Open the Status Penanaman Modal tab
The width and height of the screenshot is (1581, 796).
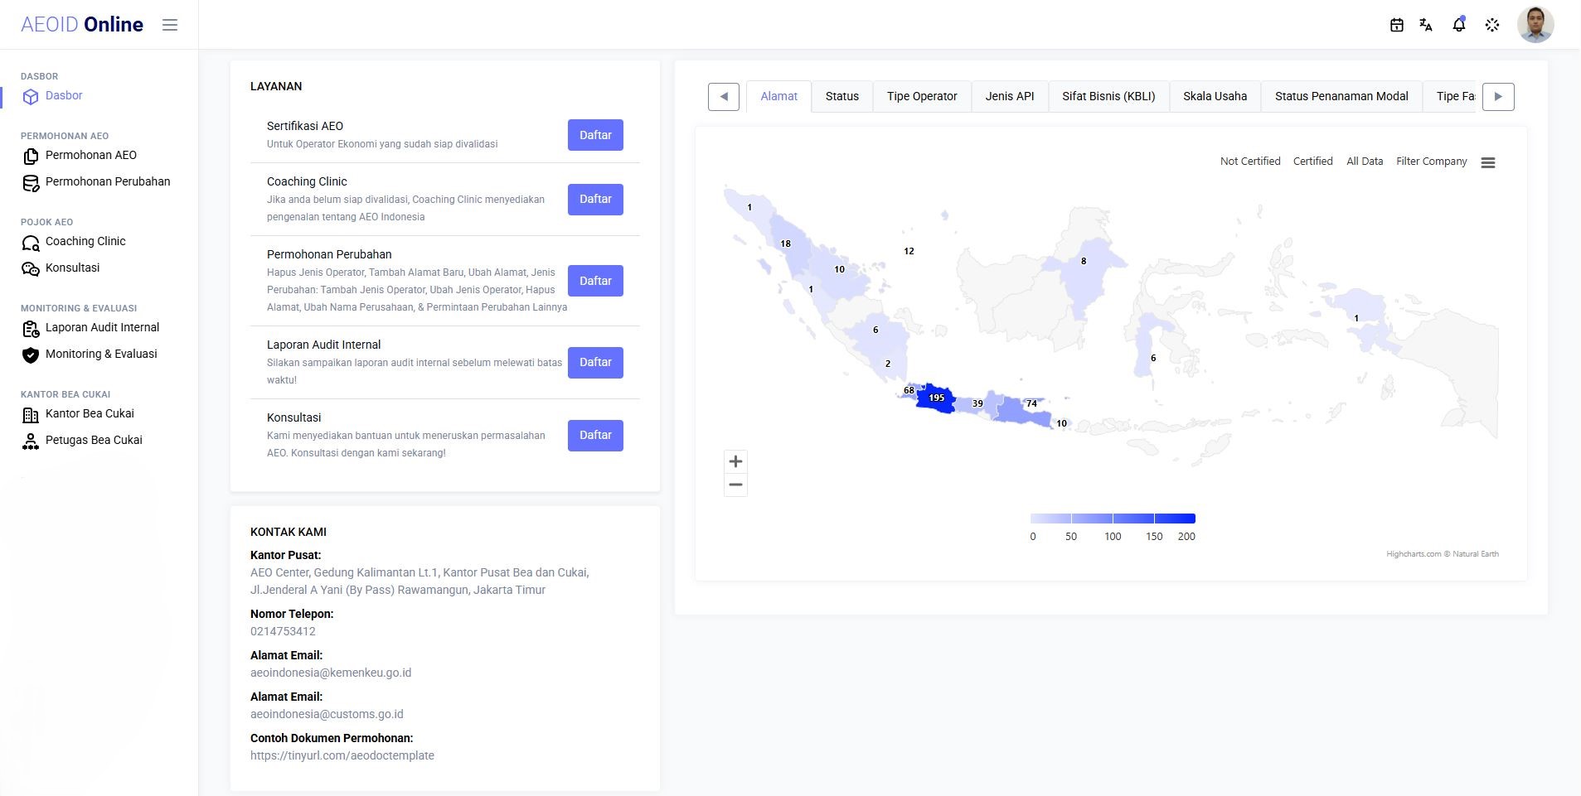point(1341,96)
